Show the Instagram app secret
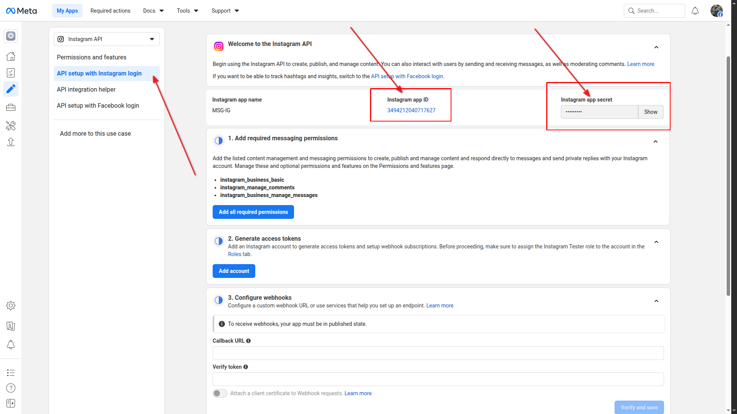This screenshot has height=414, width=737. coord(651,112)
